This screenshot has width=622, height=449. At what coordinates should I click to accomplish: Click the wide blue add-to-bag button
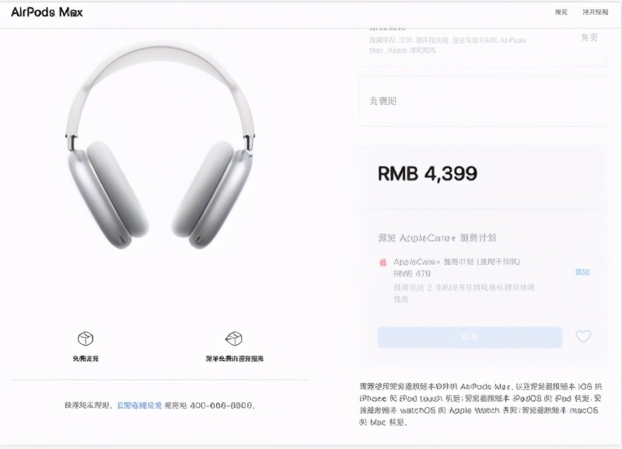[x=470, y=337]
